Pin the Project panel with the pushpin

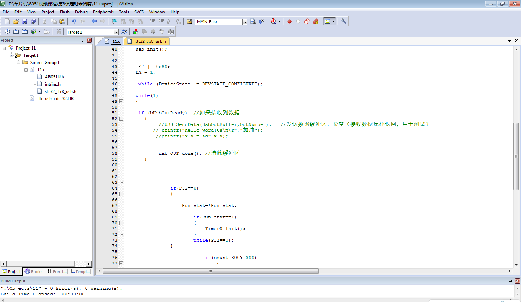(x=82, y=40)
